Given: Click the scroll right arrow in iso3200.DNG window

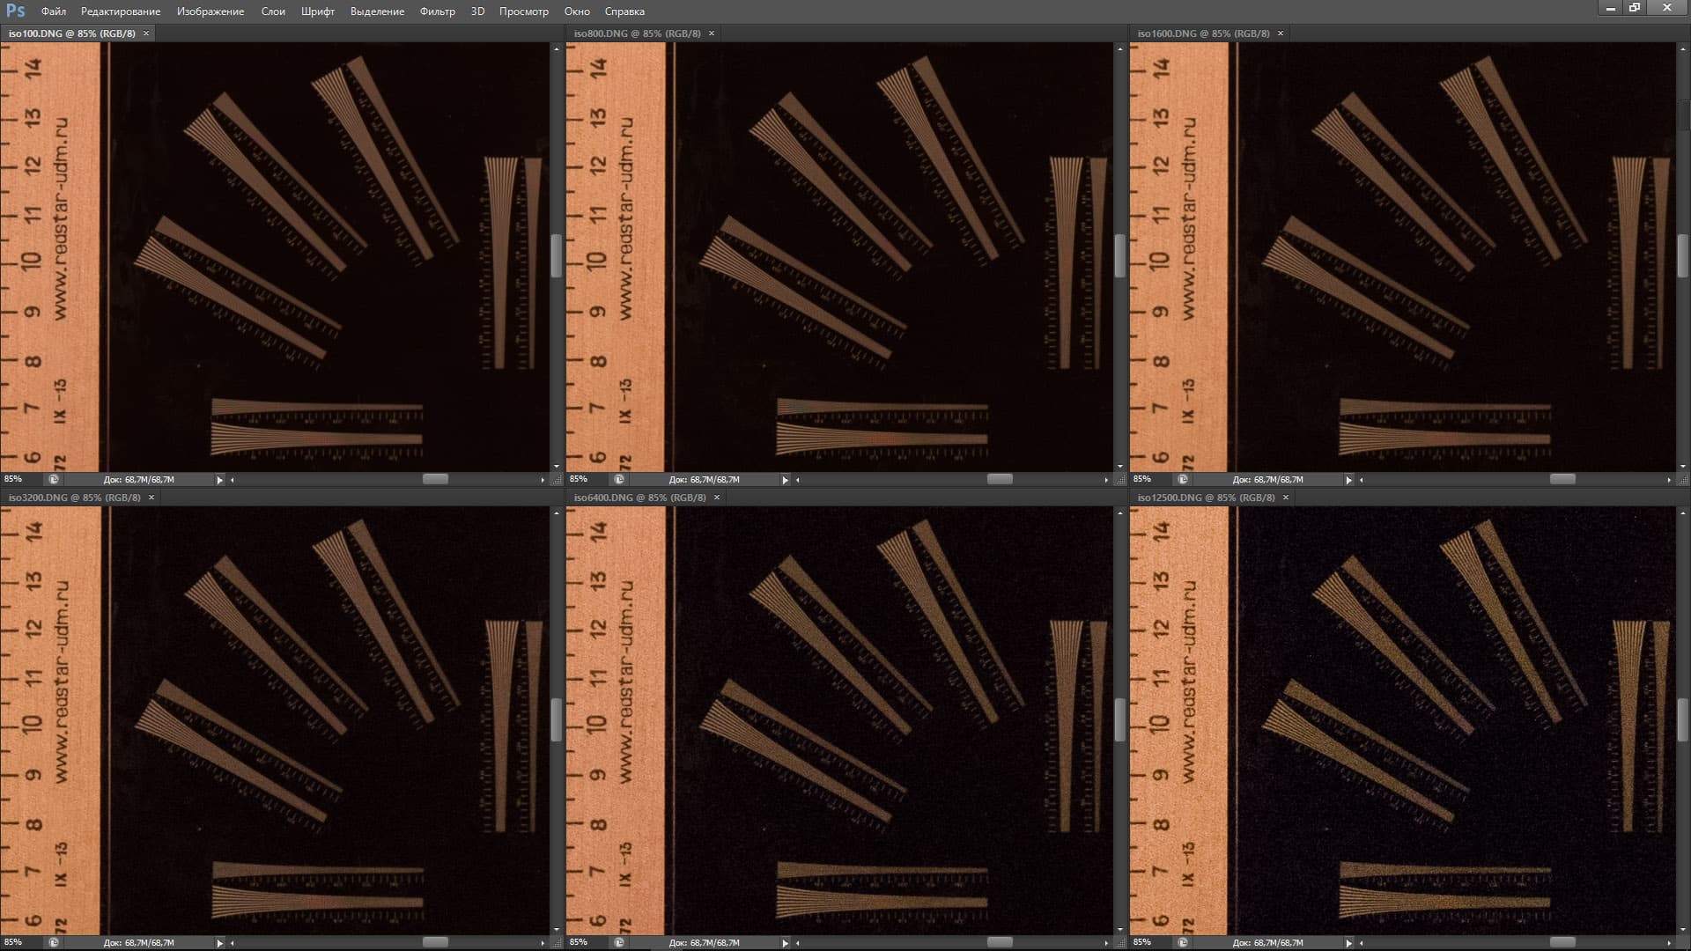Looking at the screenshot, I should pyautogui.click(x=543, y=943).
